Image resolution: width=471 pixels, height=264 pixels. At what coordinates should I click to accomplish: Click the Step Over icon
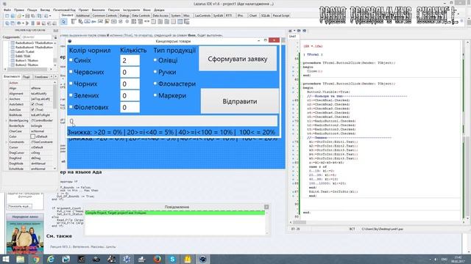(49, 23)
